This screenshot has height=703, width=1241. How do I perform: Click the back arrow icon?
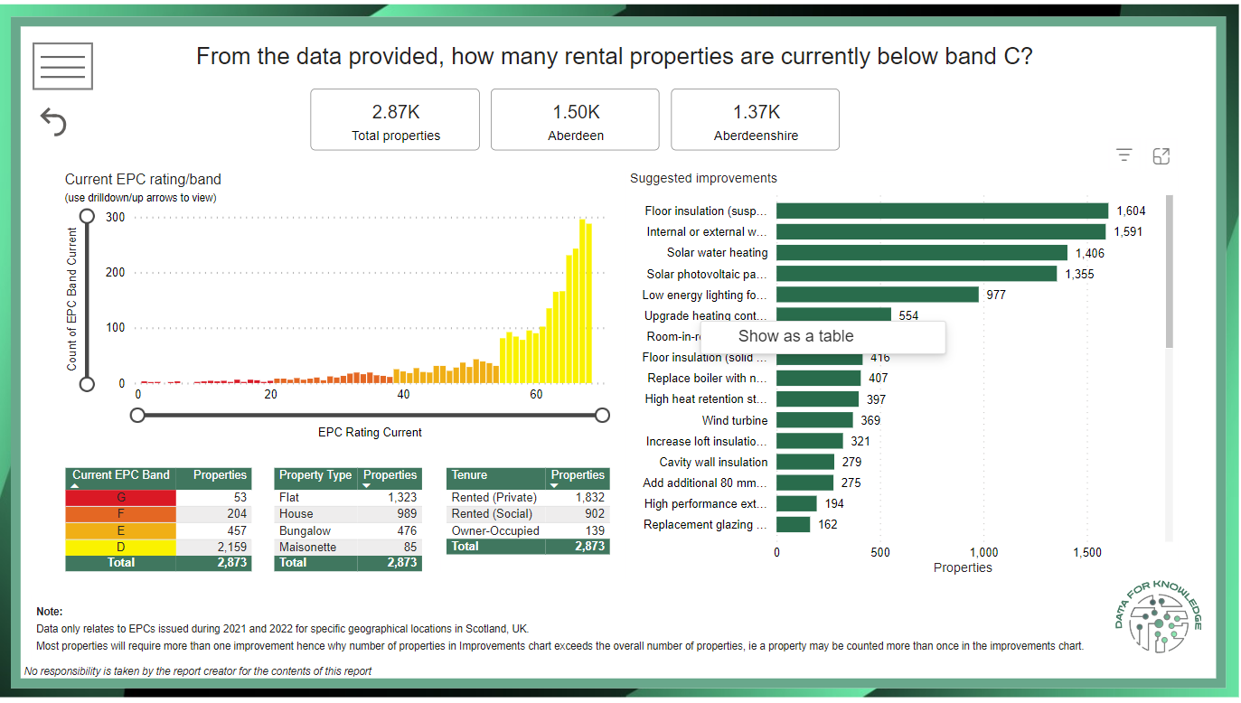point(53,122)
